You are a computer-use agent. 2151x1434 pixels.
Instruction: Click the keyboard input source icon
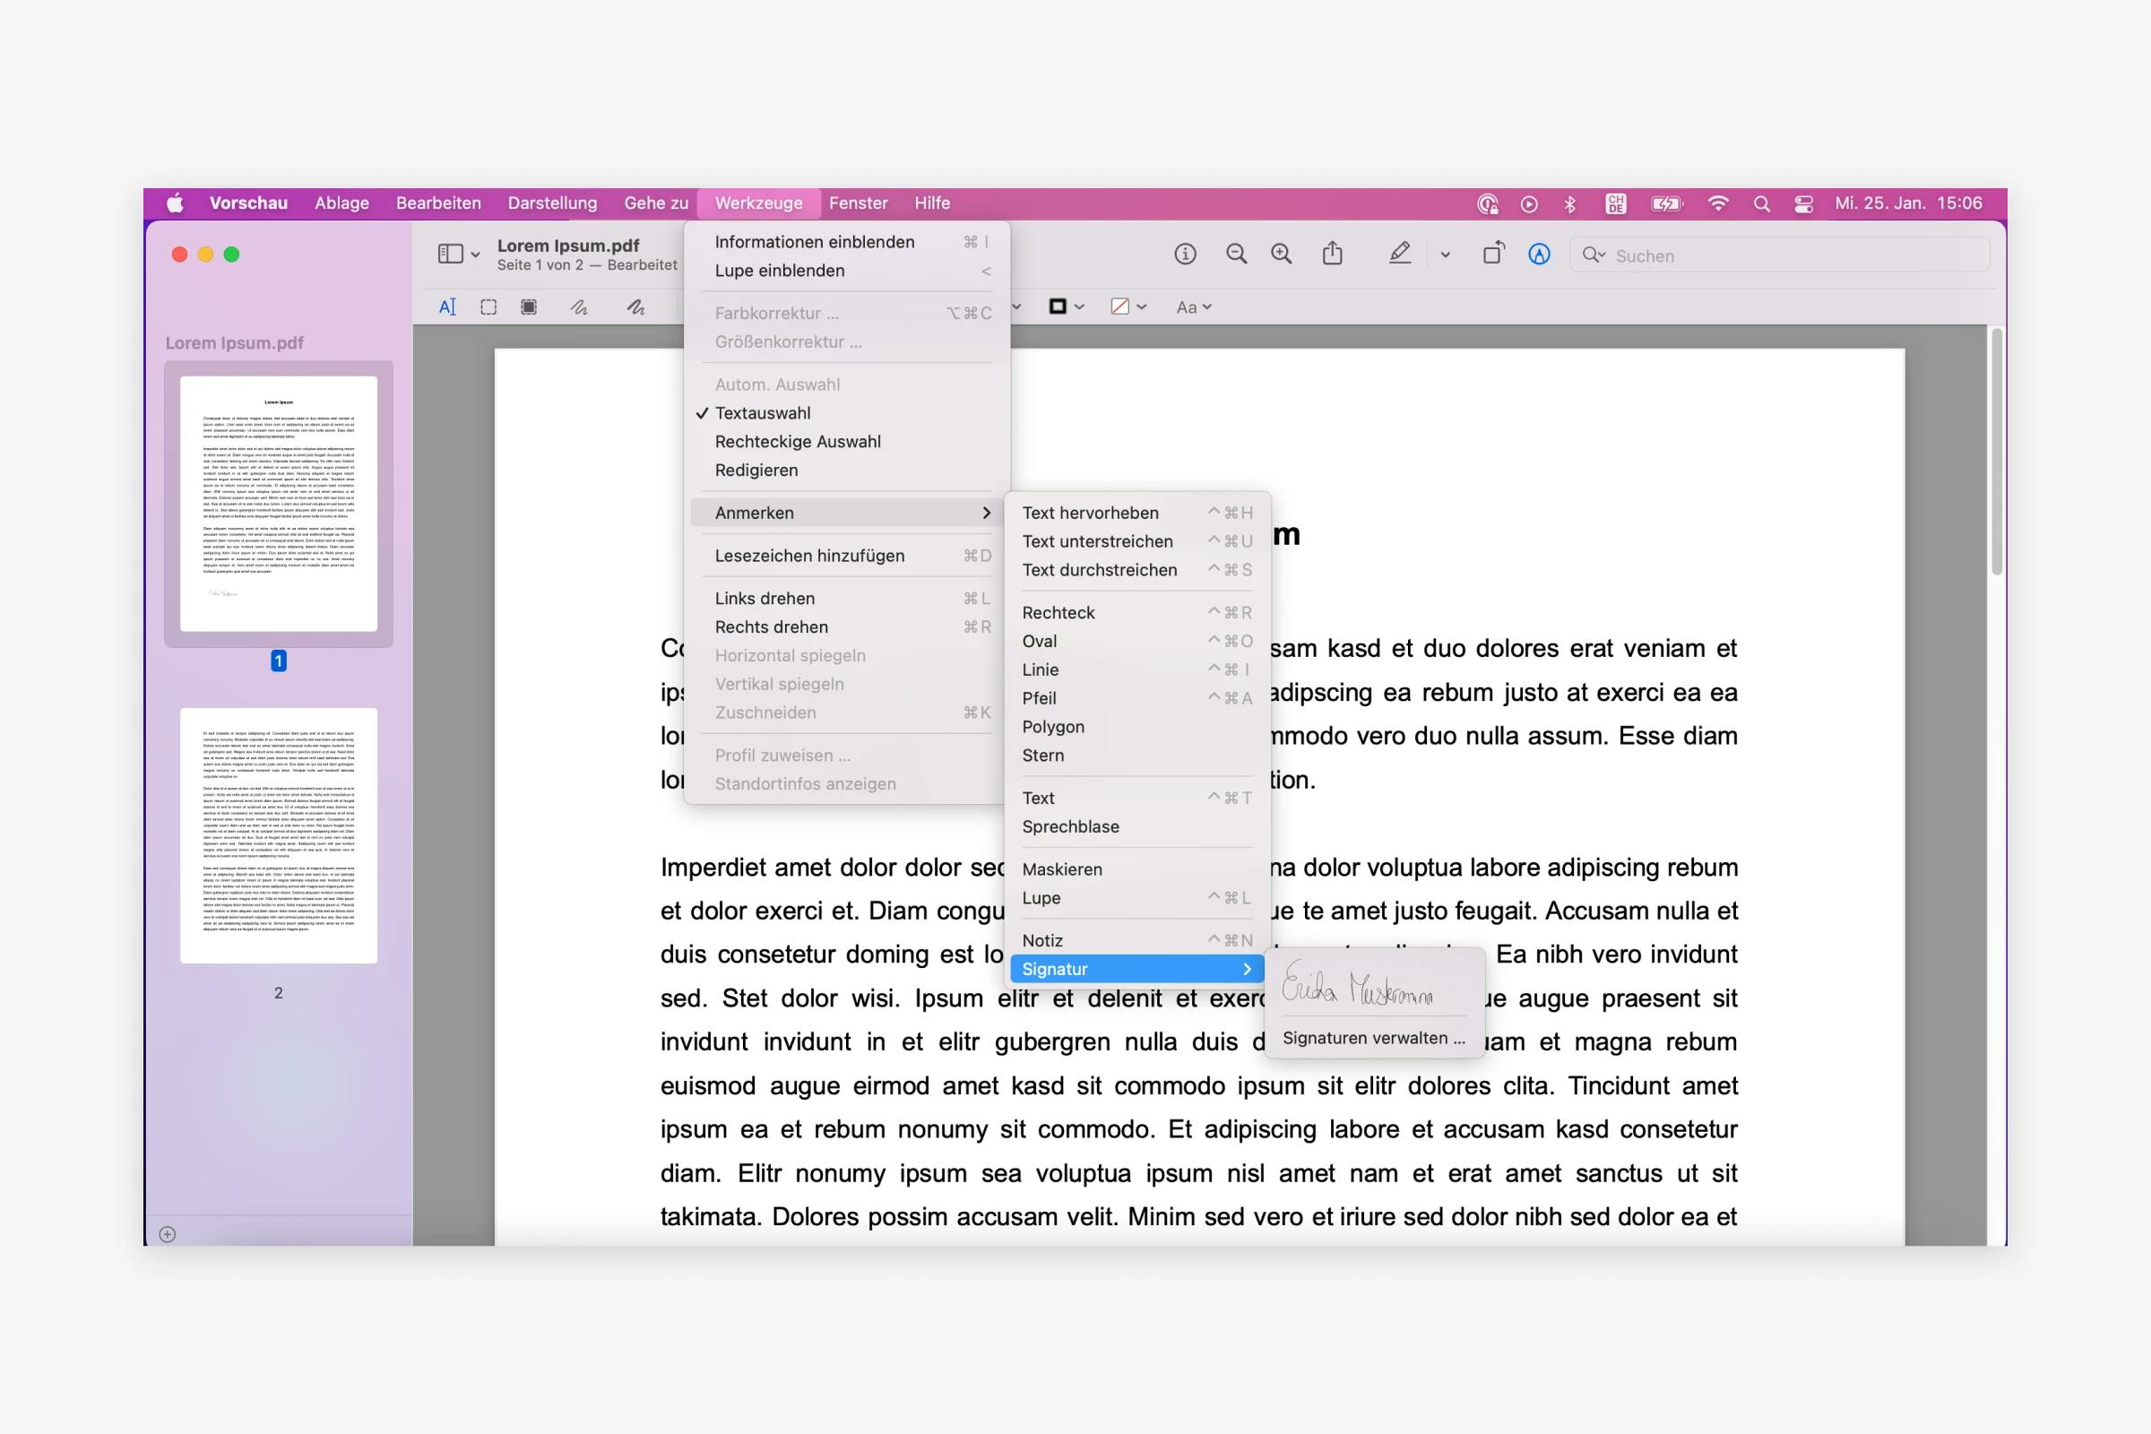1616,204
